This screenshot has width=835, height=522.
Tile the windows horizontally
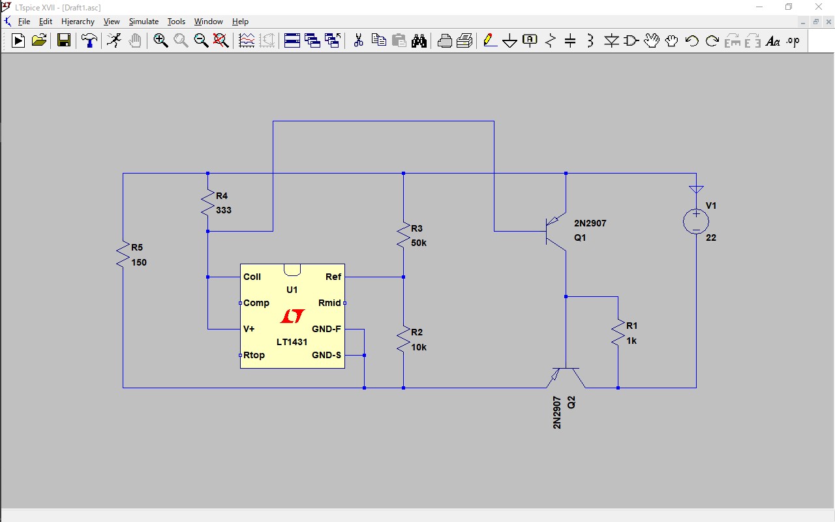(x=292, y=40)
